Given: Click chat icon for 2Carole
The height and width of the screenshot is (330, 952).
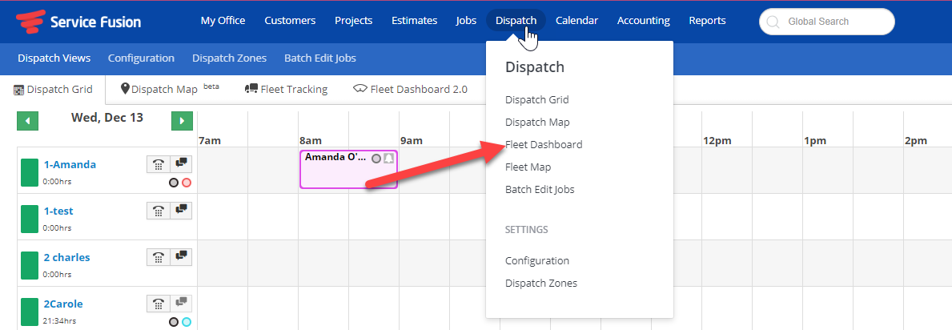Looking at the screenshot, I should pos(181,303).
